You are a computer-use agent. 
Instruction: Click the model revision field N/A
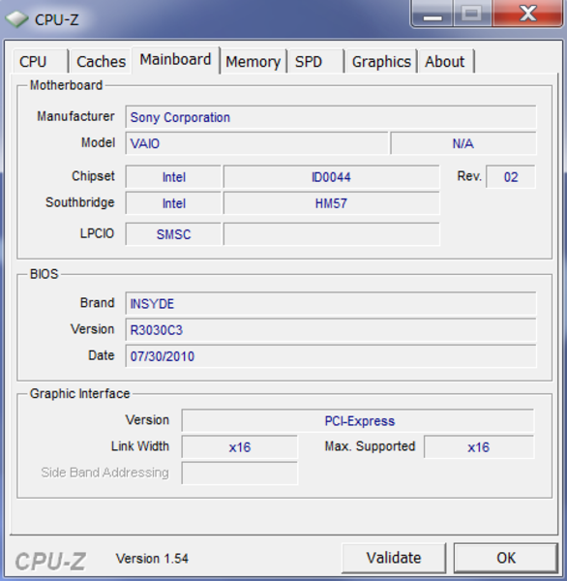463,143
